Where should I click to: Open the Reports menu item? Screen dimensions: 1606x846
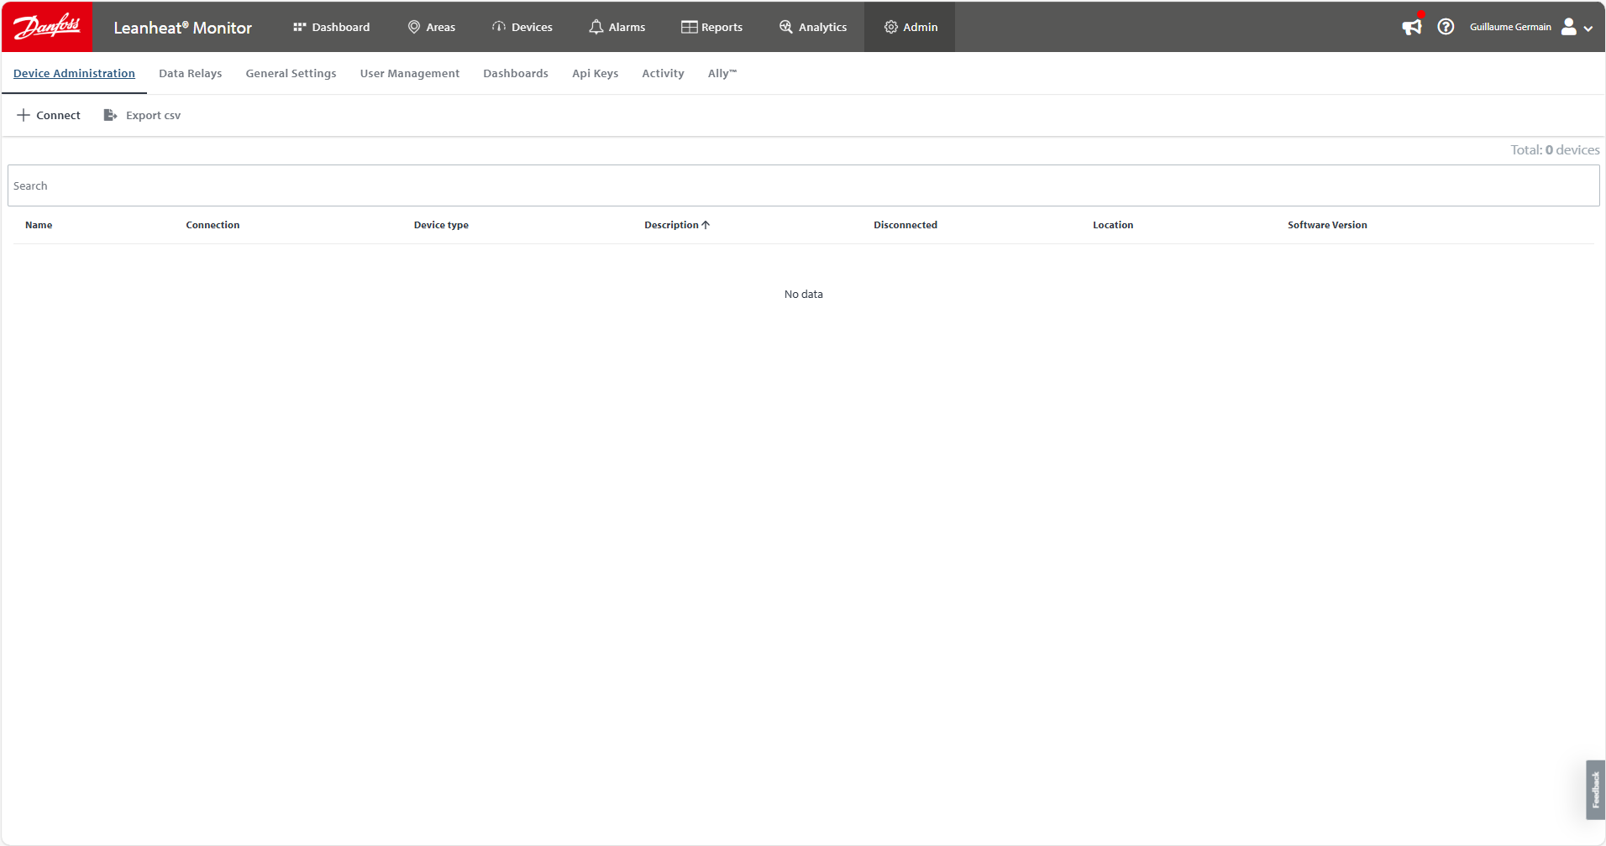pyautogui.click(x=712, y=27)
